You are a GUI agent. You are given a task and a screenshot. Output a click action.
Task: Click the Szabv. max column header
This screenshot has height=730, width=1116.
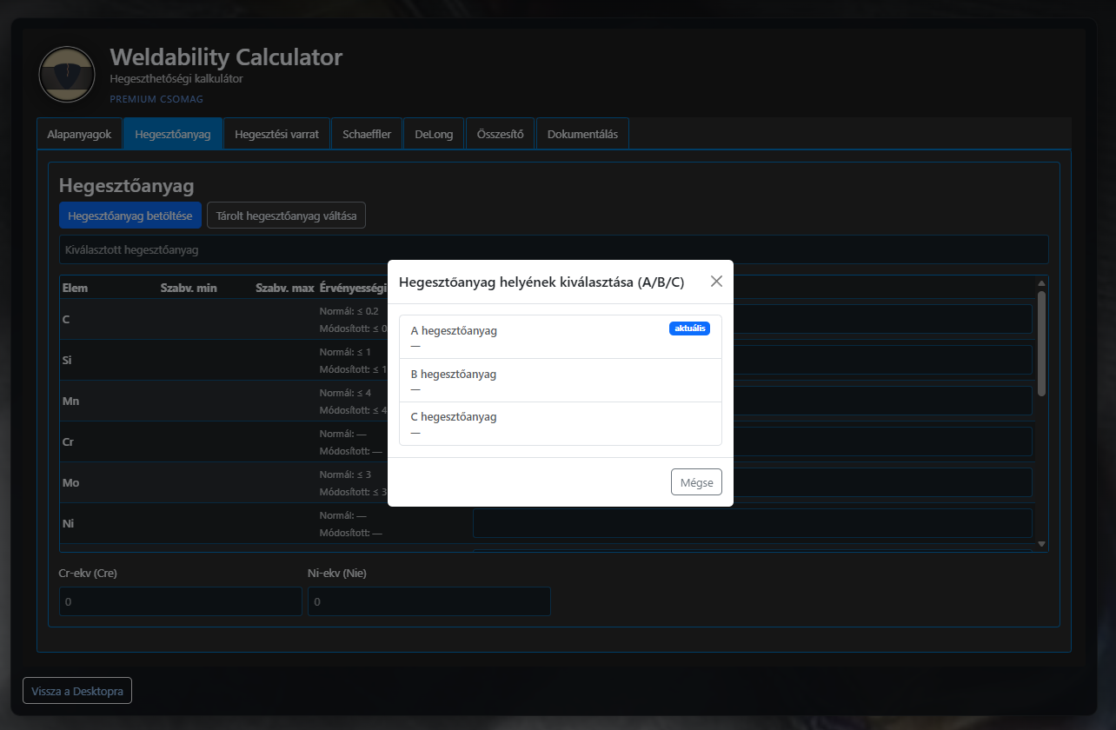coord(285,288)
